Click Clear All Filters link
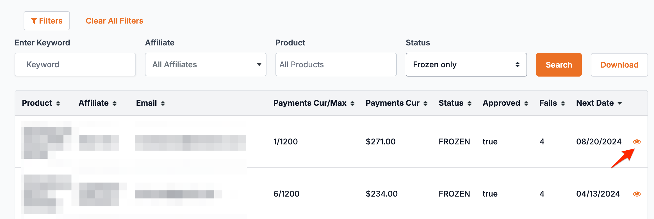 pyautogui.click(x=114, y=21)
